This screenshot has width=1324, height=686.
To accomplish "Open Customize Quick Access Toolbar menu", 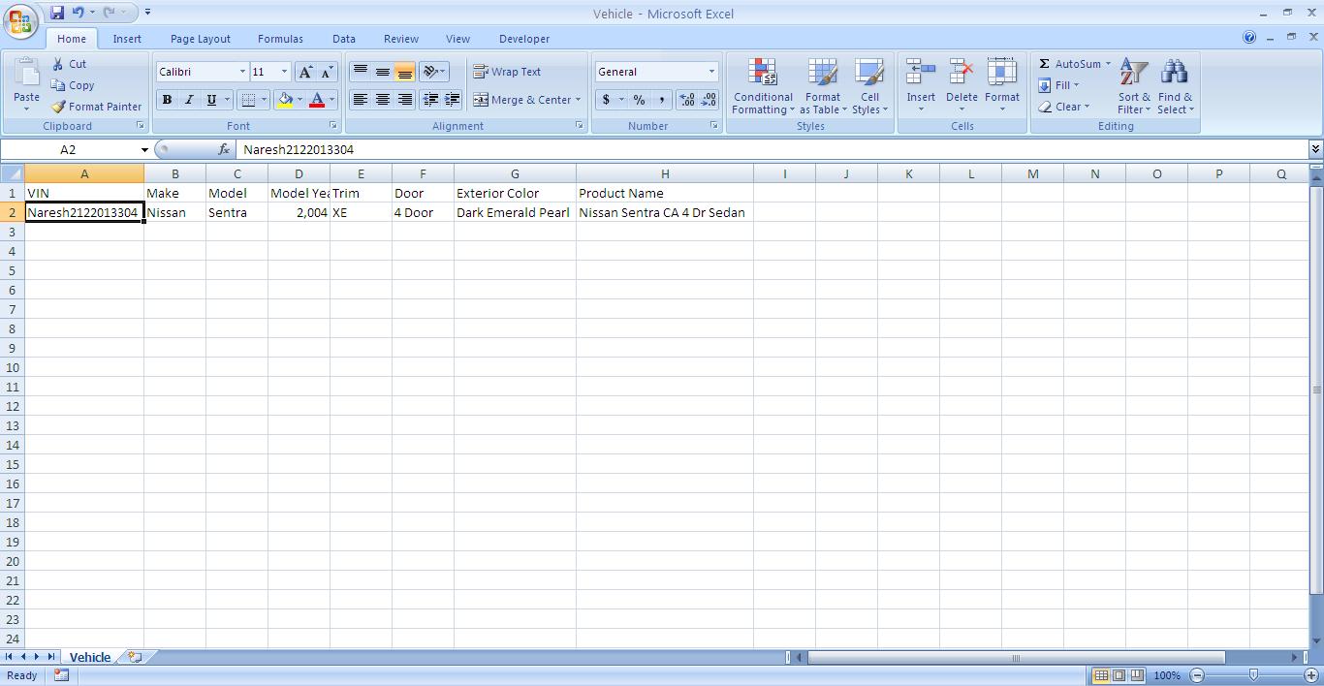I will pos(147,13).
